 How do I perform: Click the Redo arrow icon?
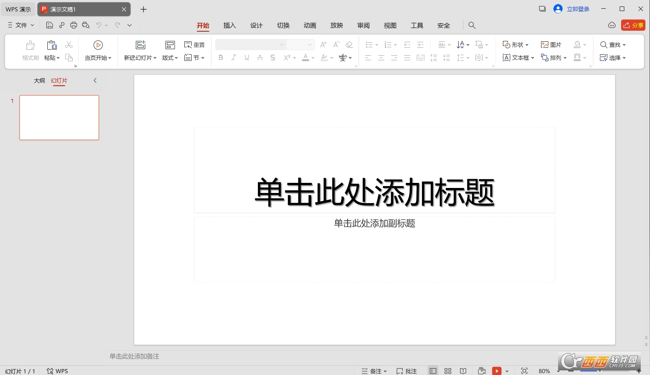(x=118, y=25)
